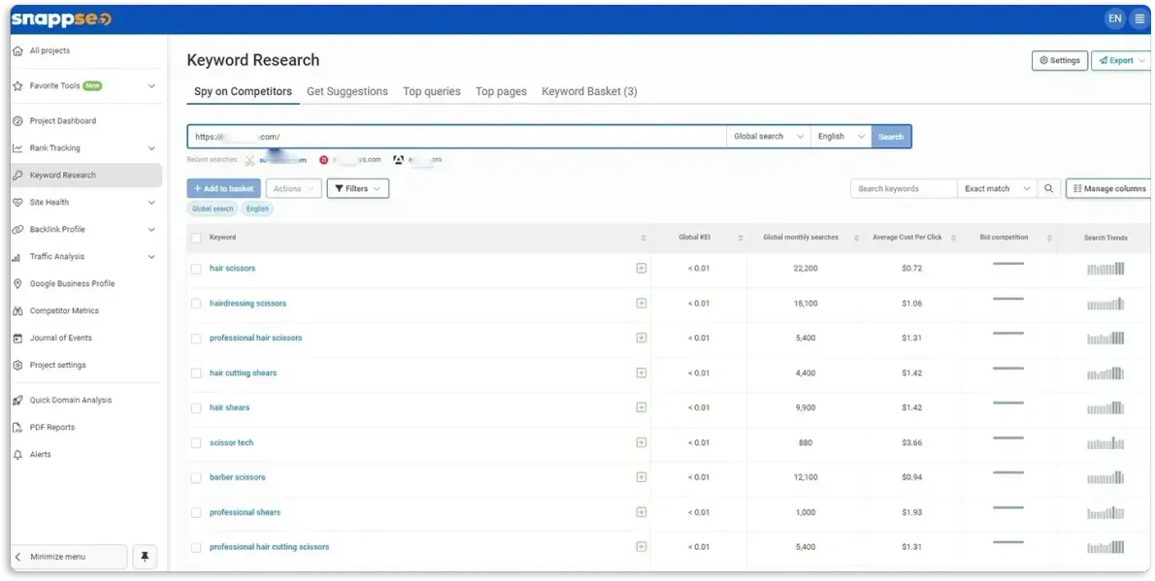Click the Search keywords input field

(x=904, y=188)
